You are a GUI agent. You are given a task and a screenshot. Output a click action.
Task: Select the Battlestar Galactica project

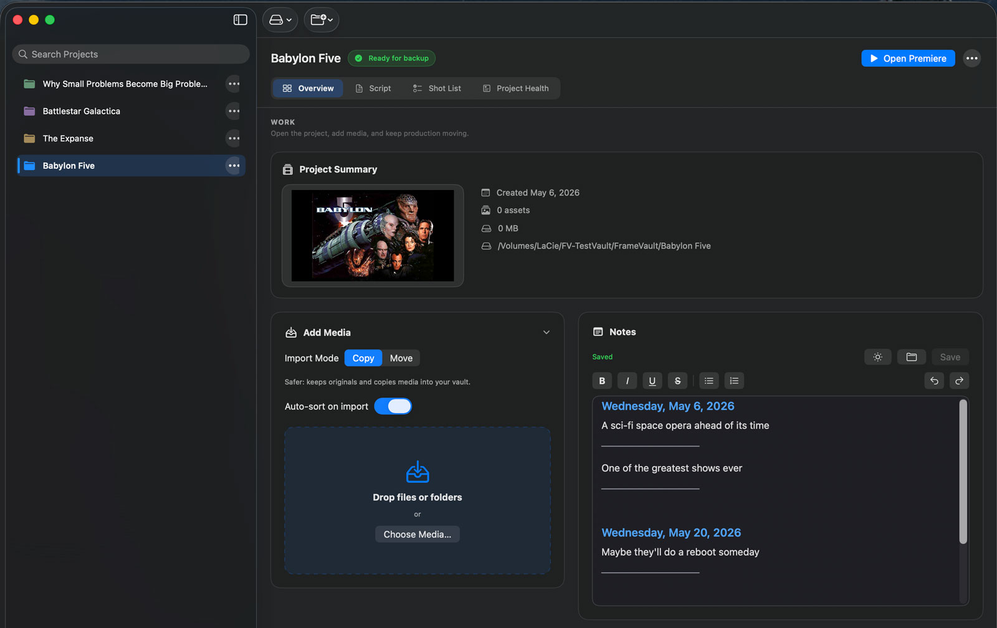click(x=81, y=111)
